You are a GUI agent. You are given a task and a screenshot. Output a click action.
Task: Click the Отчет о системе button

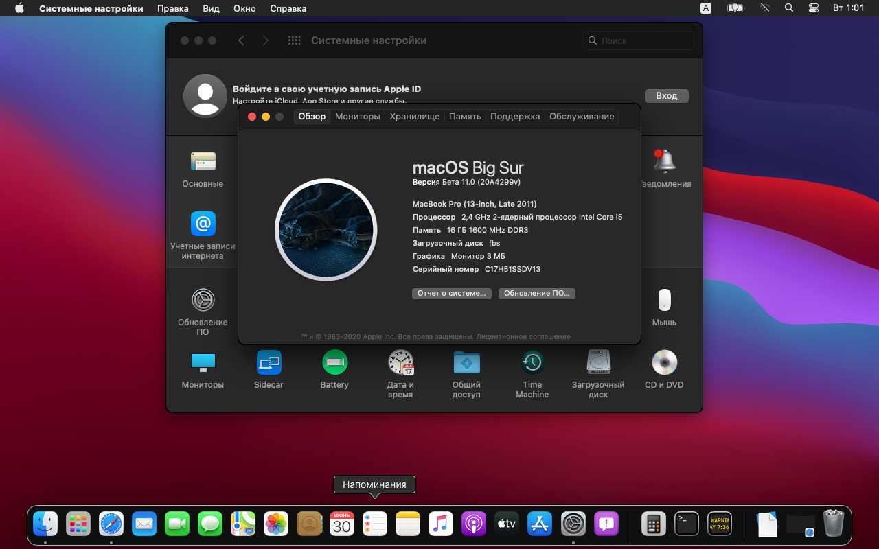pyautogui.click(x=452, y=293)
